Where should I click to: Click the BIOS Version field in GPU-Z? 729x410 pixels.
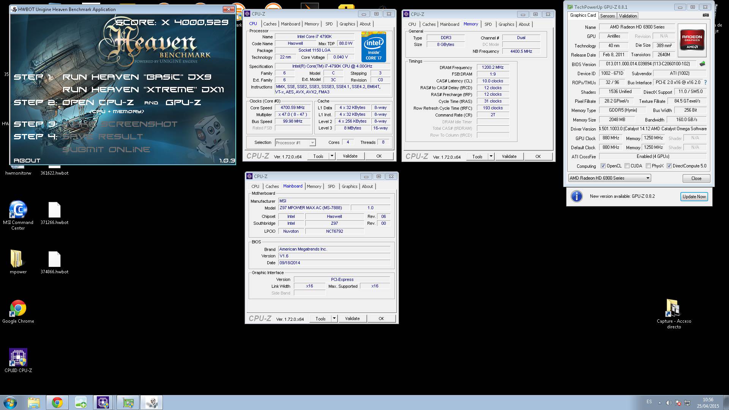[x=648, y=64]
